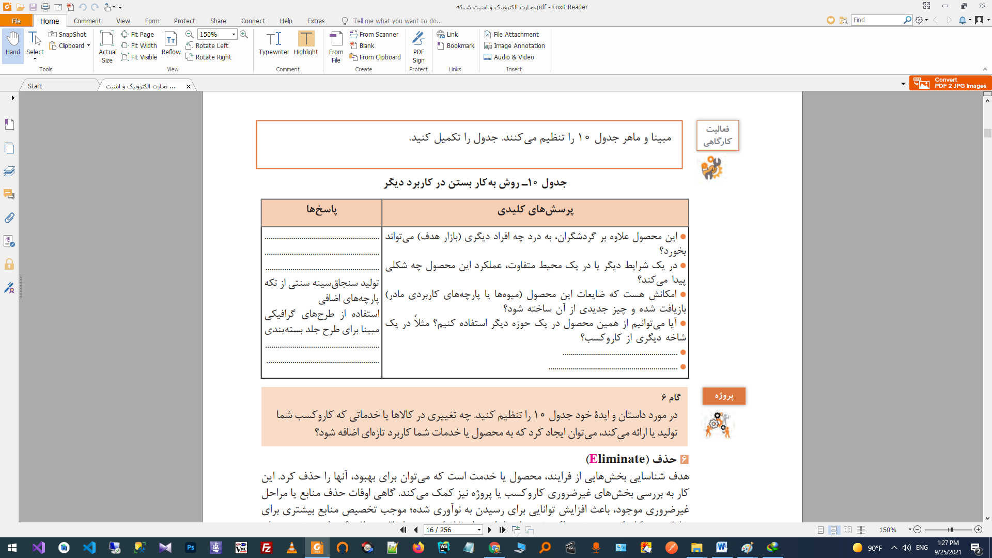
Task: Open the Attachments paperclip panel
Action: tap(9, 218)
